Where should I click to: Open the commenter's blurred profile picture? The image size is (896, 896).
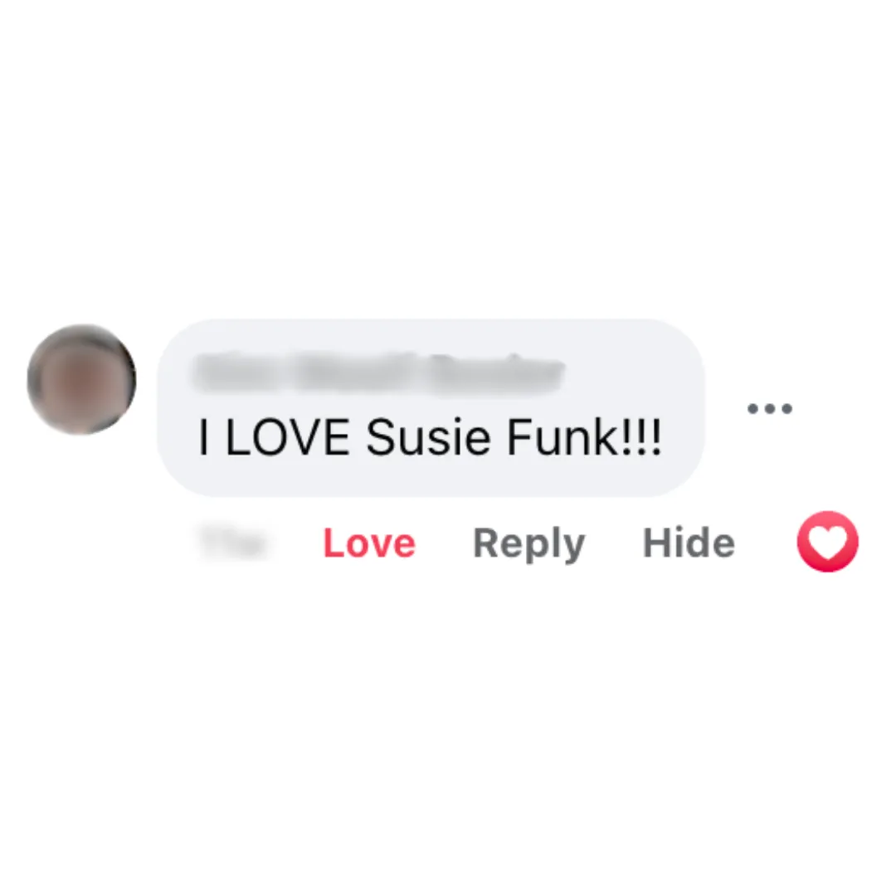coord(81,379)
